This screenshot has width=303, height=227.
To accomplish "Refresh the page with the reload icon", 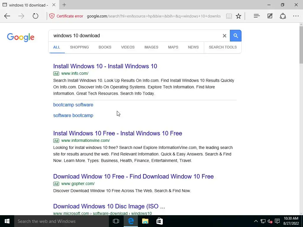I will [x=36, y=16].
